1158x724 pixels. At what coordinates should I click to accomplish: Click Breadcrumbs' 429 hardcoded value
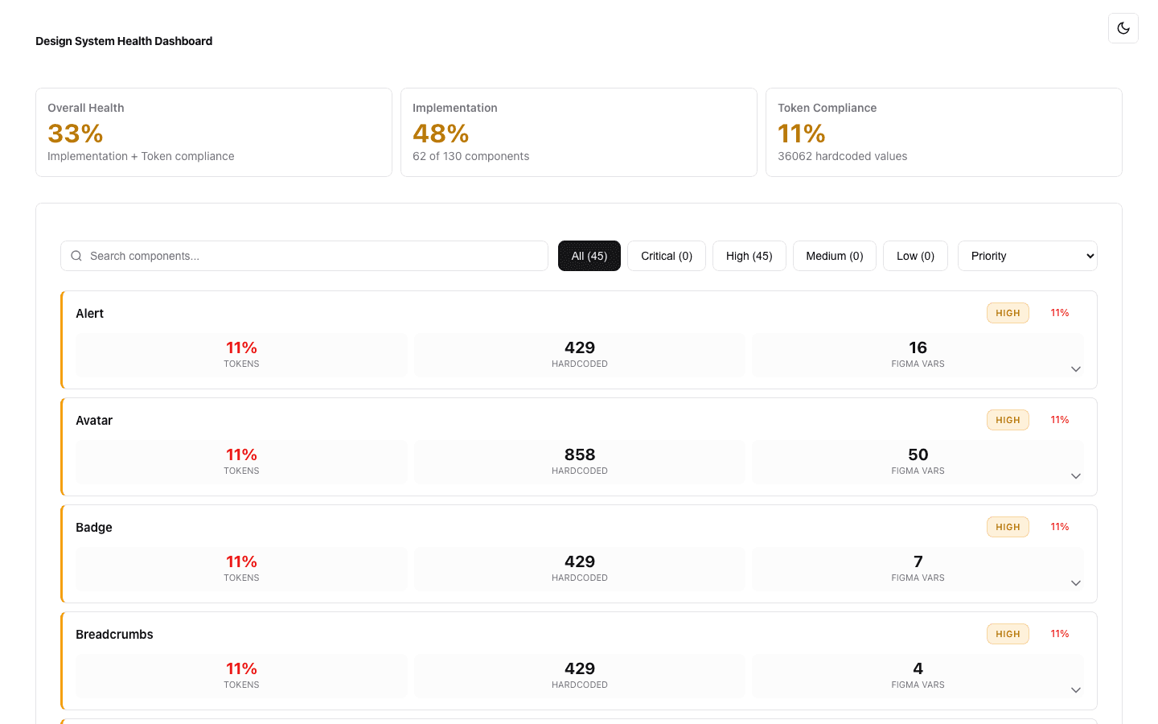click(580, 668)
